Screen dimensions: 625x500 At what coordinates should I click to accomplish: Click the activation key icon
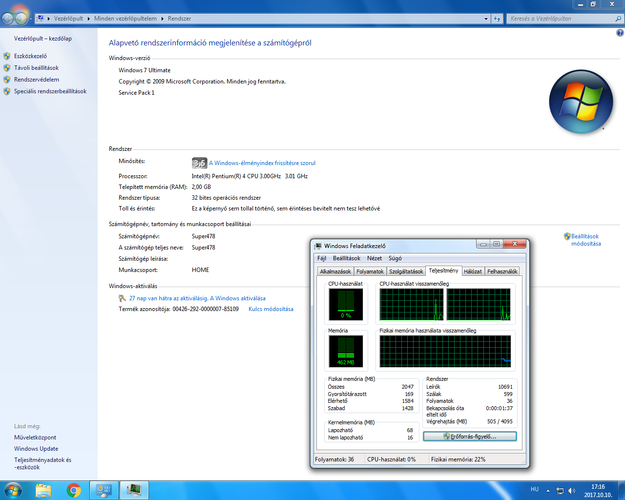[122, 298]
